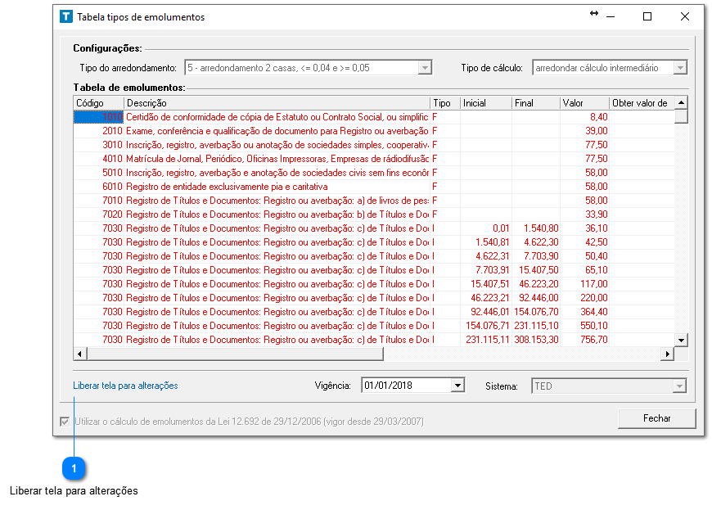Click Inicial cell 15.407,51
The height and width of the screenshot is (510, 712).
point(486,284)
